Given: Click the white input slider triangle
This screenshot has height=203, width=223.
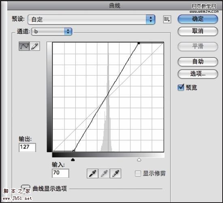Looking at the screenshot, I should click(x=139, y=160).
